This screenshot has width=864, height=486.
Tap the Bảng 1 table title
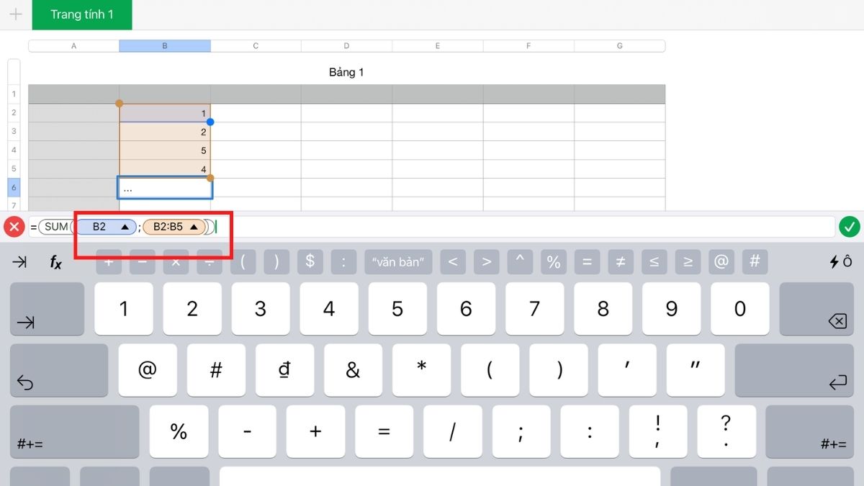pyautogui.click(x=346, y=73)
